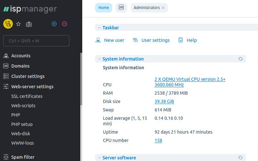Click the System information subheading text

tap(124, 68)
